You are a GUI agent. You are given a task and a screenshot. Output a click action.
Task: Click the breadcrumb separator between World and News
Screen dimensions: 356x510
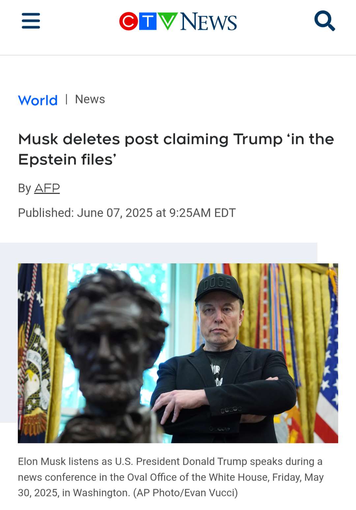pos(67,99)
